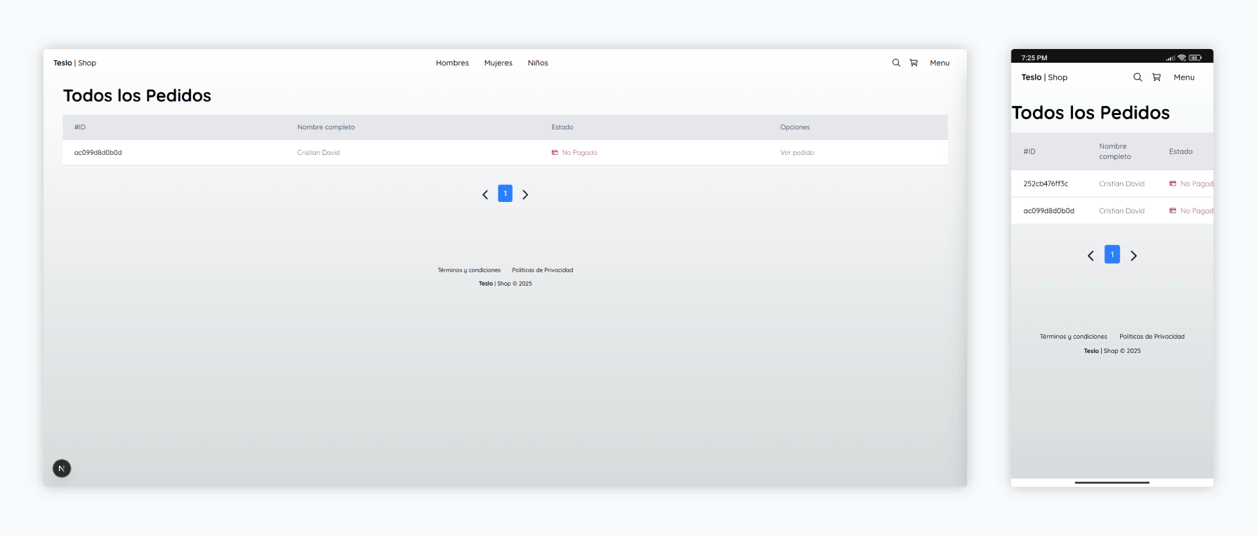
Task: Open desktop footer Políticas de Privacidad link
Action: click(x=542, y=270)
